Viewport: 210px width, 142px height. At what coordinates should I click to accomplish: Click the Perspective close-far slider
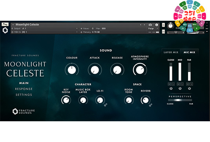coord(180,100)
